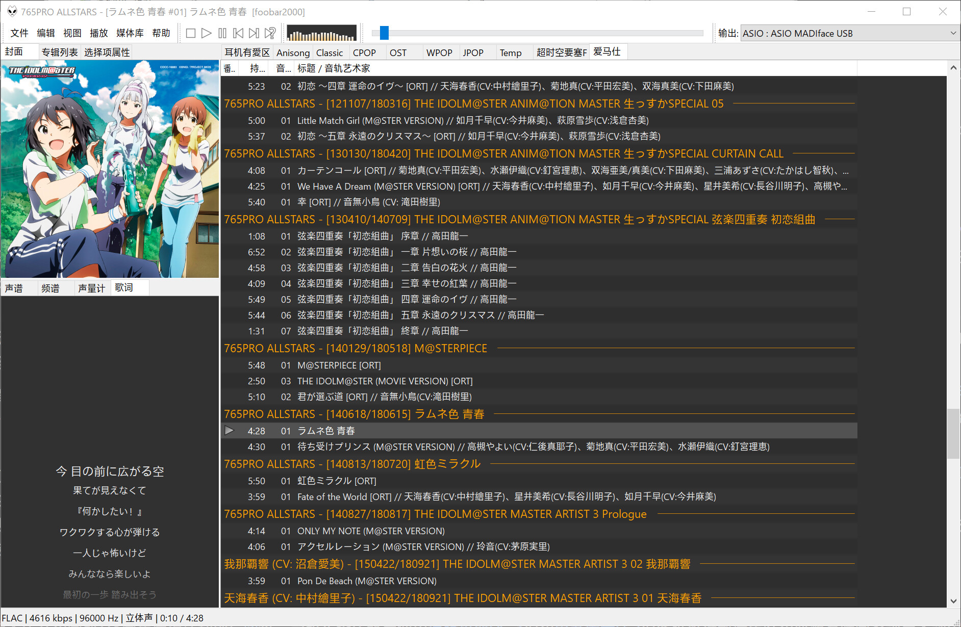Viewport: 961px width, 627px height.
Task: Switch to the 选择项属性 tab
Action: 107,52
